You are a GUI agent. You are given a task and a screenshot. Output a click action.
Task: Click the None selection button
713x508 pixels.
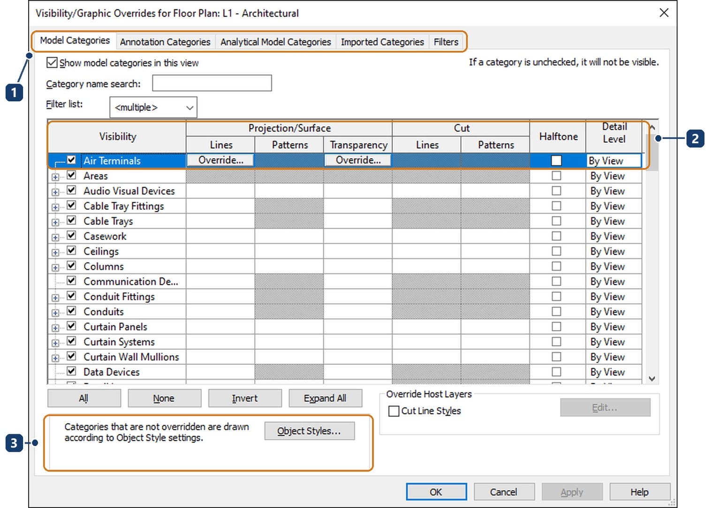[x=164, y=398]
